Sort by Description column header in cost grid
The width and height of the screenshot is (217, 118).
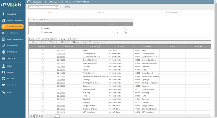click(95, 46)
